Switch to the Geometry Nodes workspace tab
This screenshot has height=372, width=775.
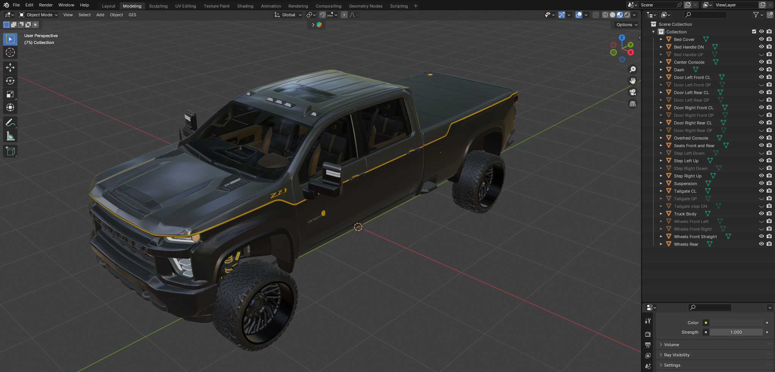point(365,6)
